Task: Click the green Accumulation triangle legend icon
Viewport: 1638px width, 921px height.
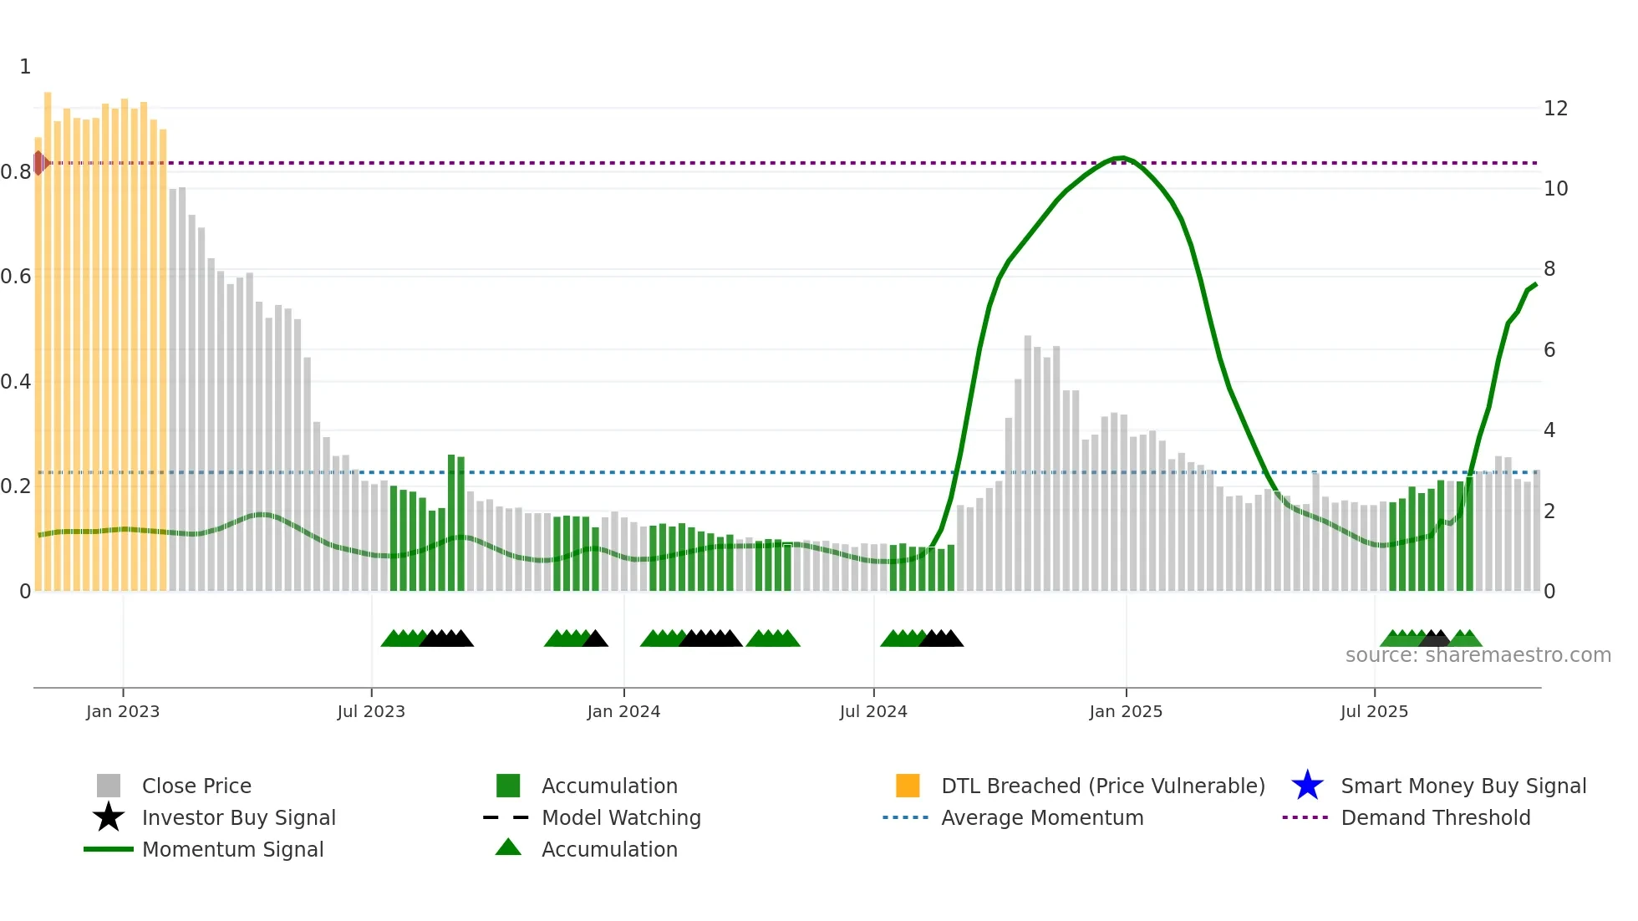Action: (508, 847)
